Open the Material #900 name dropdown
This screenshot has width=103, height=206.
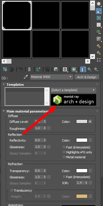(x=51, y=77)
